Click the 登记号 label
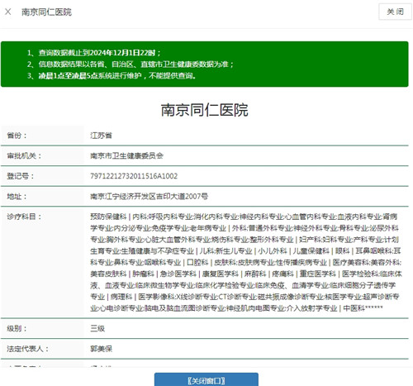This screenshot has height=386, width=413. coord(21,176)
